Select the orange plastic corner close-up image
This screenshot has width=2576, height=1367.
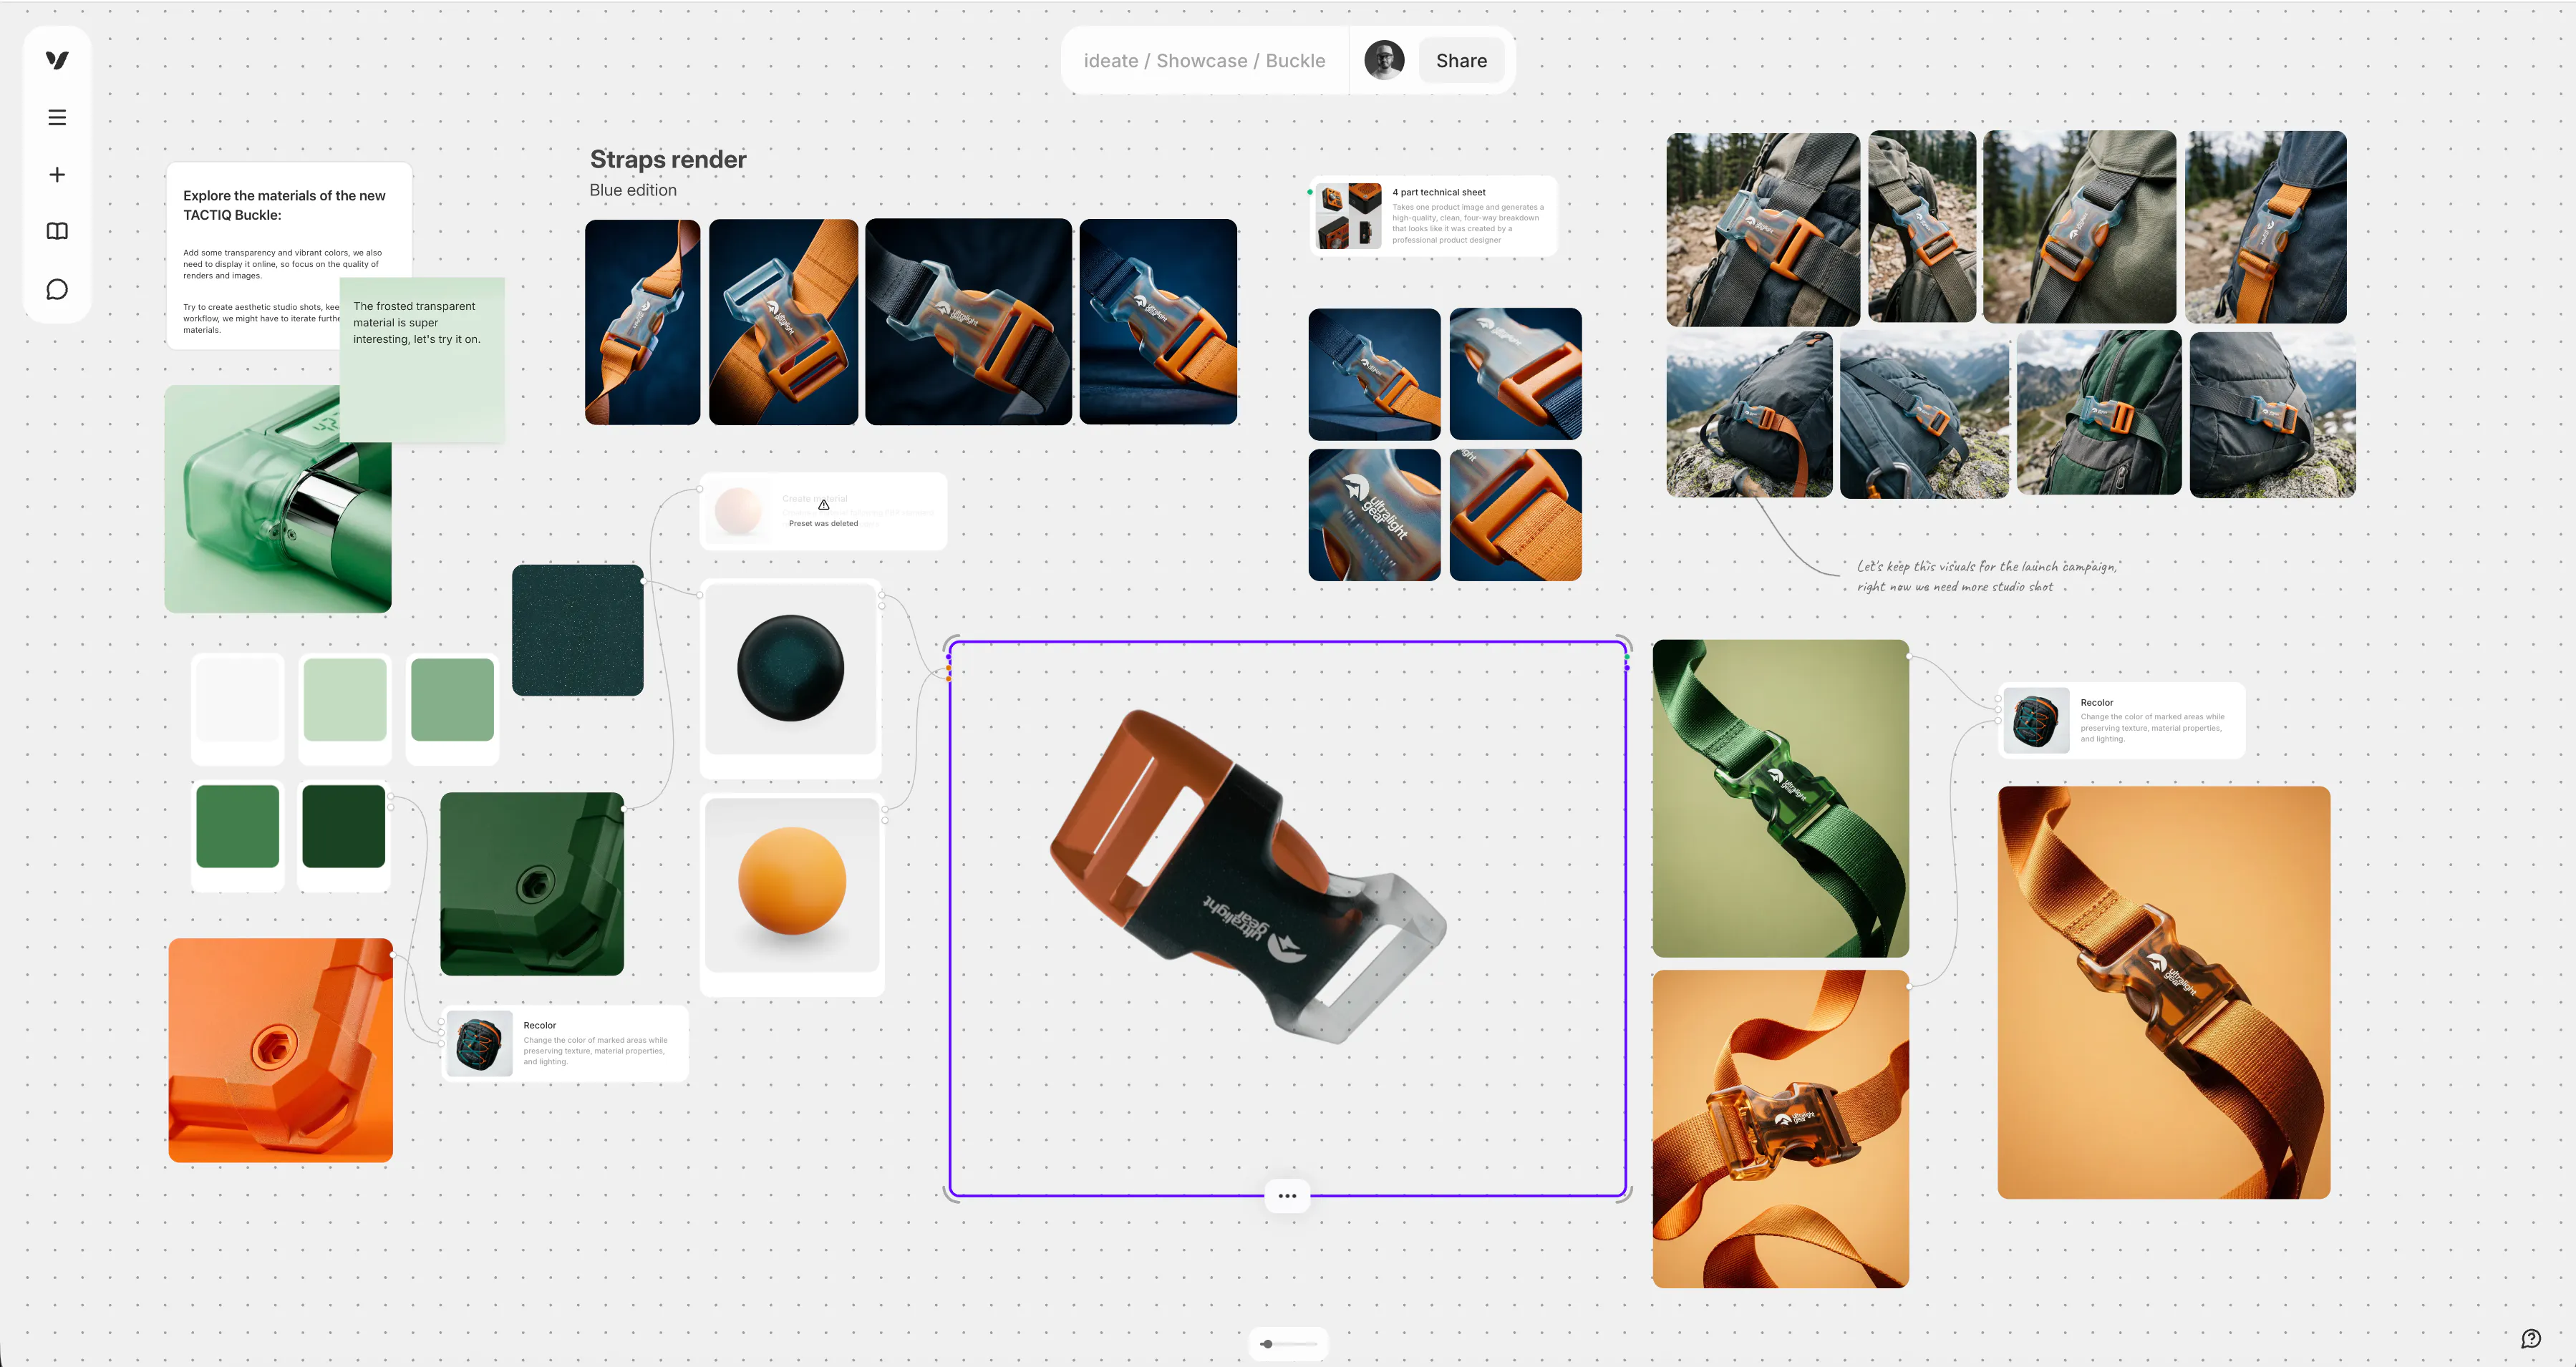(x=281, y=1050)
